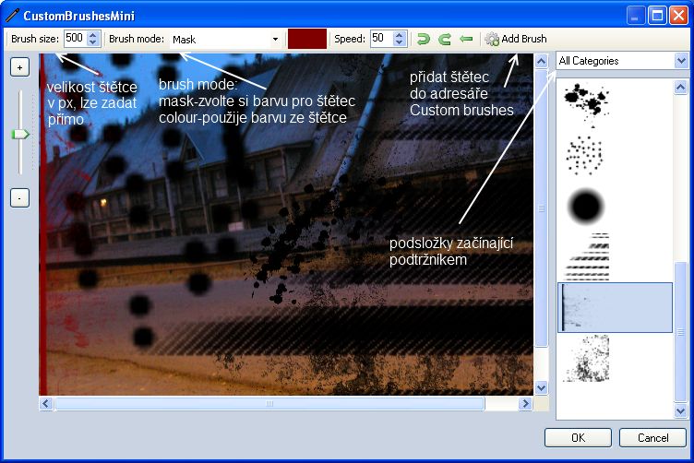Expand the All Categories dropdown
Viewport: 694px width, 463px height.
click(x=681, y=61)
